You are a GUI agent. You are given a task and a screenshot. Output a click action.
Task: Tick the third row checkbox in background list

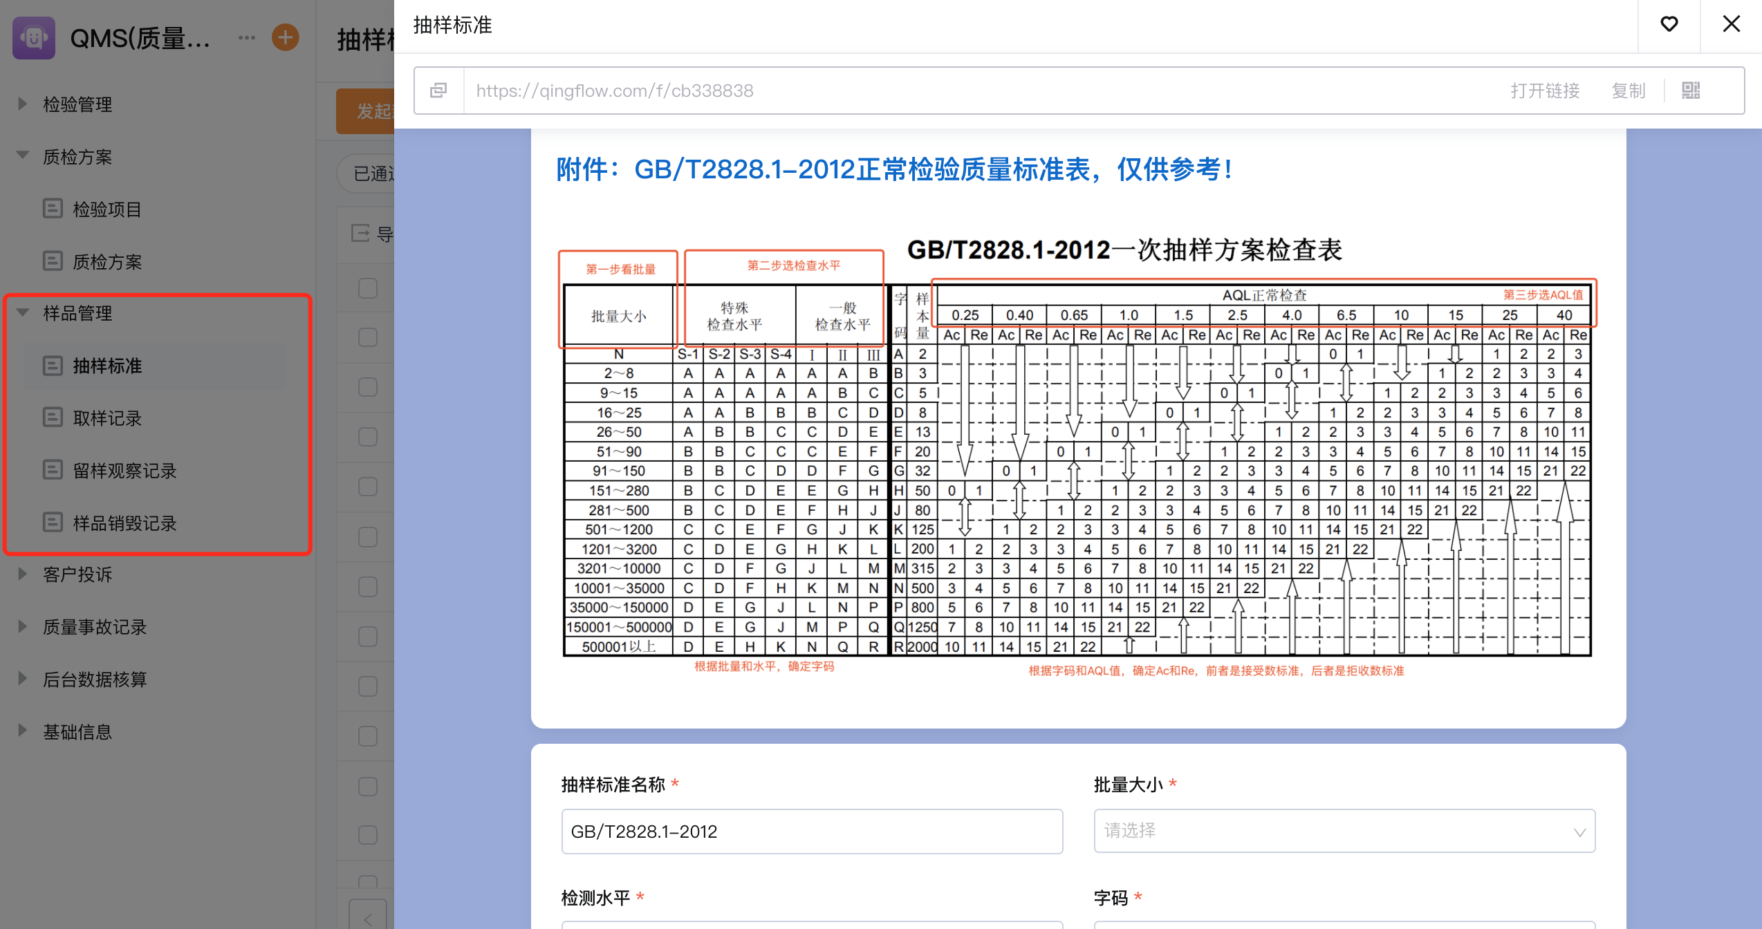pyautogui.click(x=368, y=387)
